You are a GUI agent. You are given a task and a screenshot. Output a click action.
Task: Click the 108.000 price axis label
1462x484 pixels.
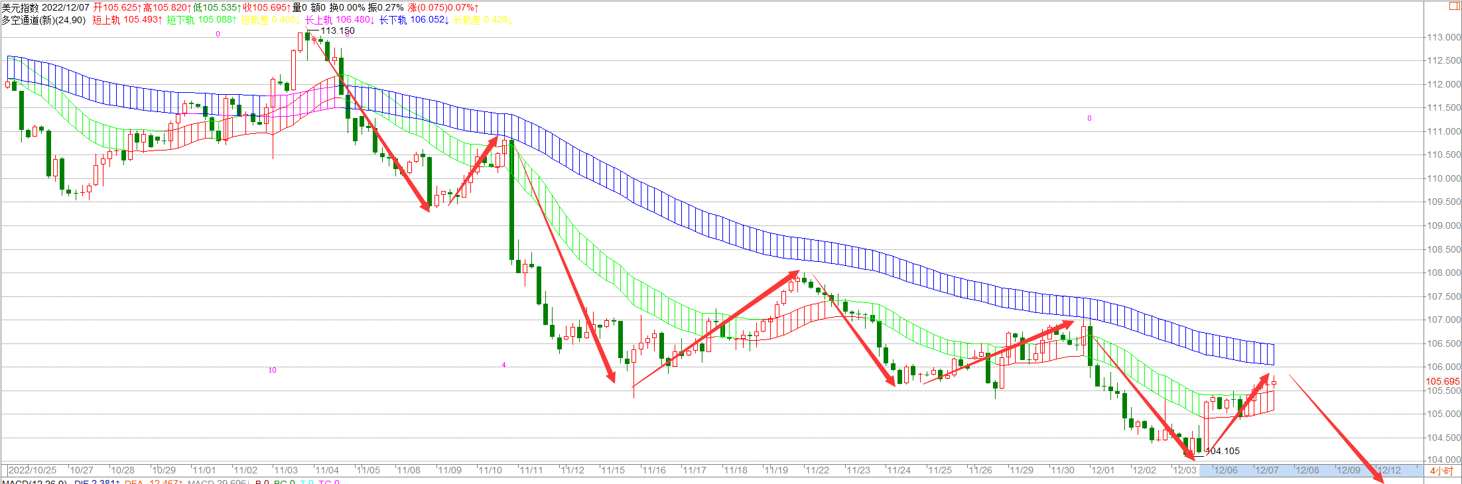coord(1443,272)
